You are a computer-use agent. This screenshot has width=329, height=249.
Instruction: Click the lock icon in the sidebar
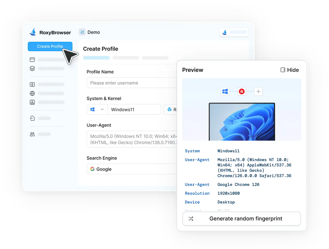click(x=32, y=84)
